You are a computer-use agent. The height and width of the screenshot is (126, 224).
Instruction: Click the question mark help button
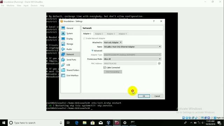coord(154,21)
